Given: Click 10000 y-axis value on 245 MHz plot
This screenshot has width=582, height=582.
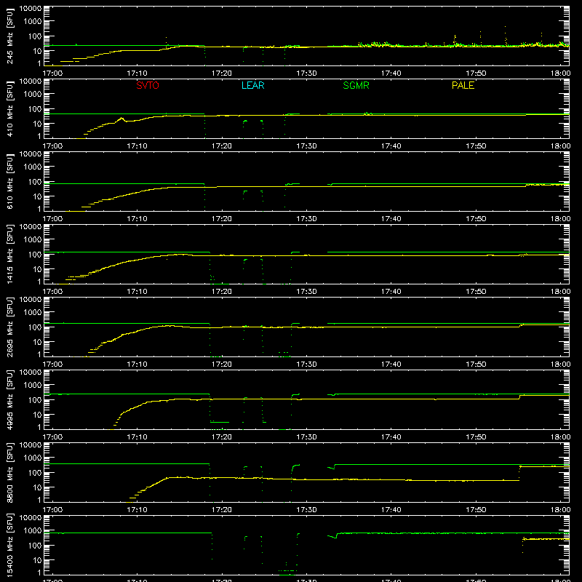Looking at the screenshot, I should (x=31, y=9).
